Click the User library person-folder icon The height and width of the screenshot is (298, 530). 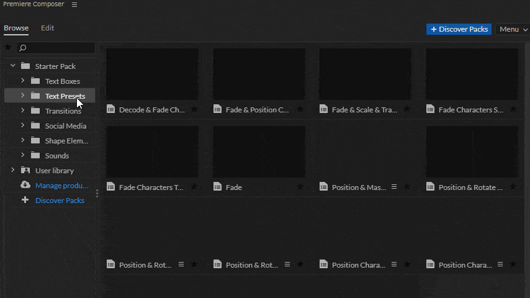tap(25, 170)
